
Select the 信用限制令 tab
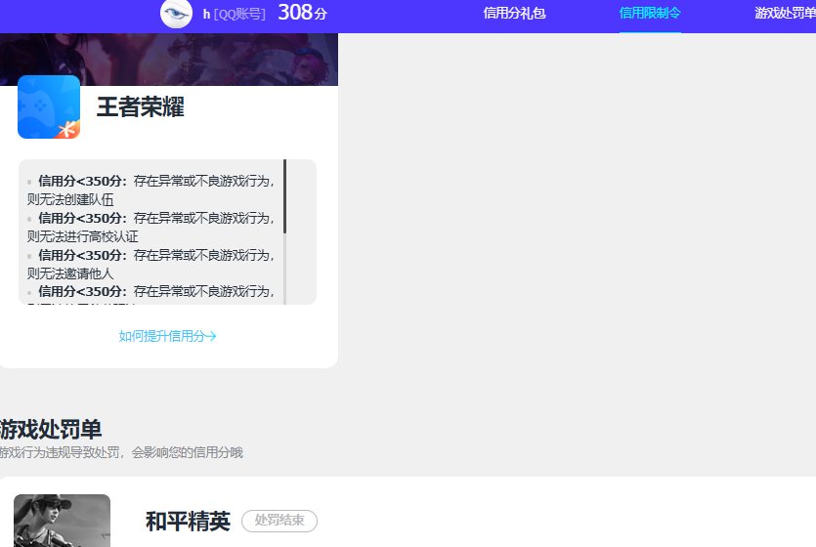[650, 13]
